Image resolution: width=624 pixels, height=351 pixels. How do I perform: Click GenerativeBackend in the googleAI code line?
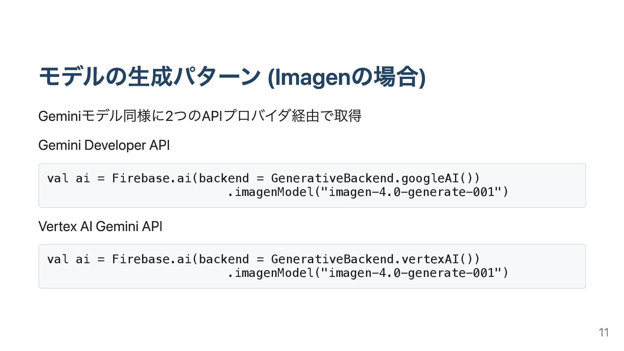point(332,178)
